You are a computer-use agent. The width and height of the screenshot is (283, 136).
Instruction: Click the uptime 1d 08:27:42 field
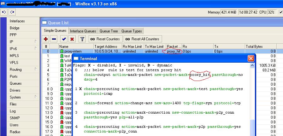[x=248, y=12]
